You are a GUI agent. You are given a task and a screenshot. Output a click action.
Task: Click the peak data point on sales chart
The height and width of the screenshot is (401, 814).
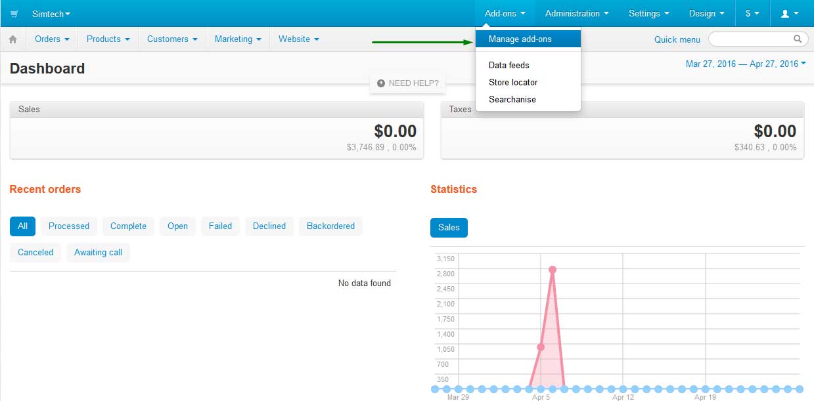[x=553, y=270]
